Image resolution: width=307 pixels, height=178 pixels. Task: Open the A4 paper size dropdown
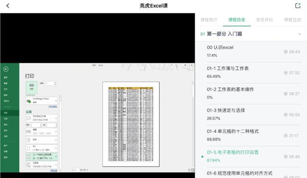click(42, 148)
